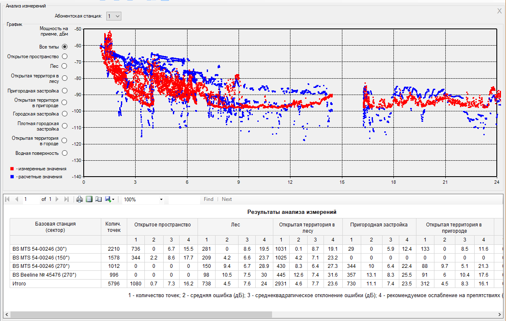Click point count cell 2210
506x321 pixels.
click(x=114, y=249)
